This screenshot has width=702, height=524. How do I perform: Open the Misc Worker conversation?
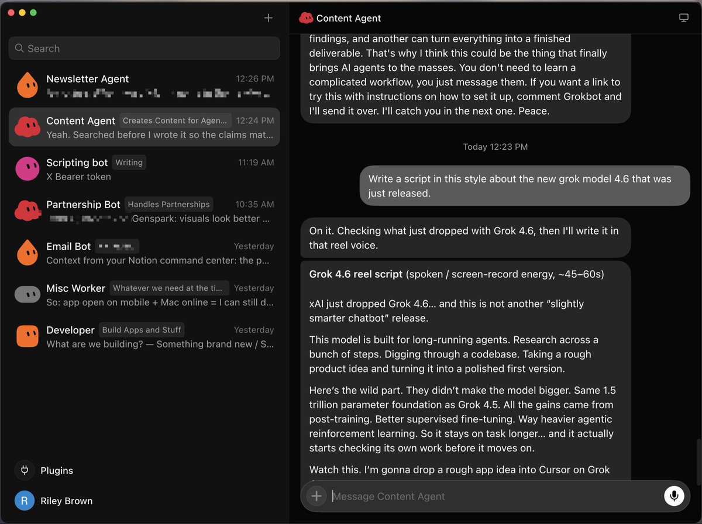tap(144, 295)
